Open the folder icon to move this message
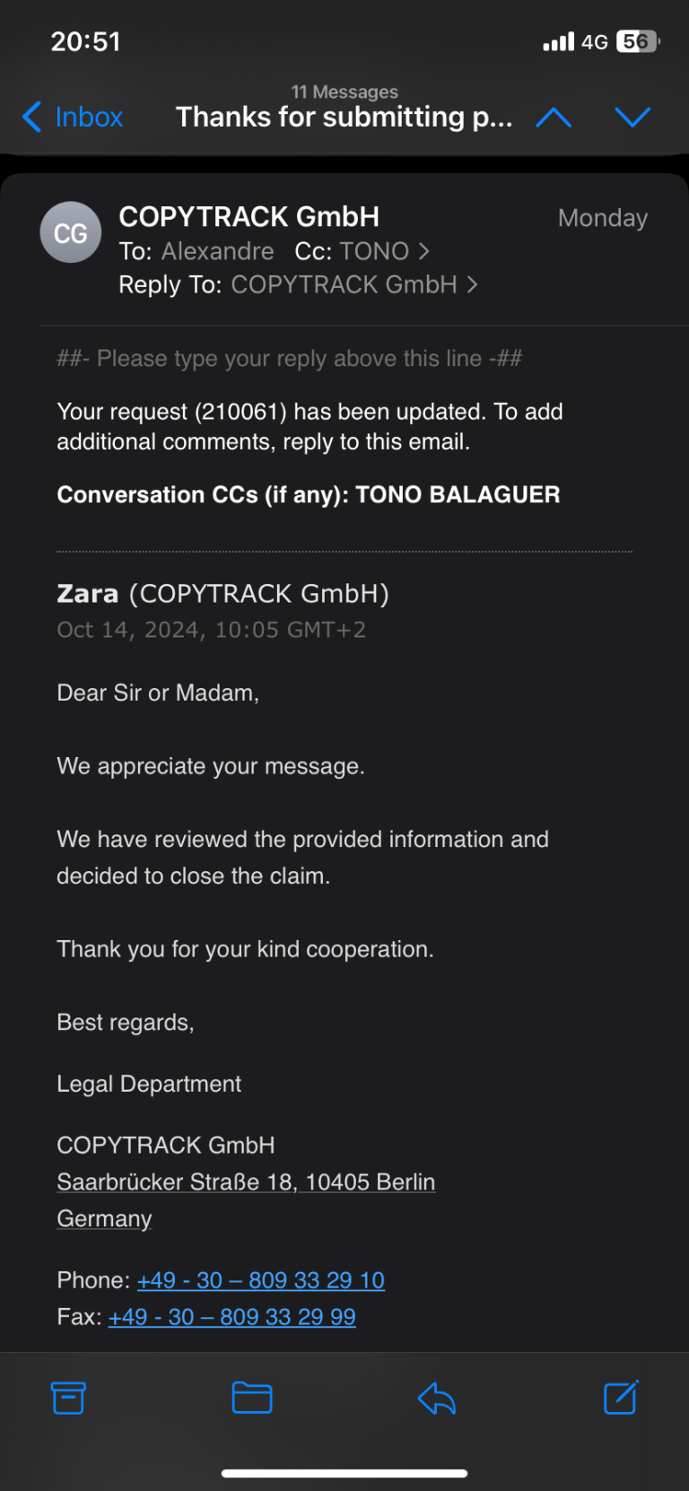 [x=251, y=1397]
